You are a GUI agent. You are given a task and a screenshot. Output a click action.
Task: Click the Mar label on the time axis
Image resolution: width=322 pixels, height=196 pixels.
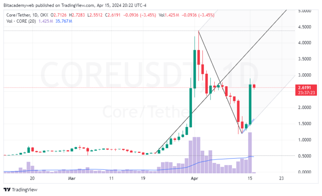(x=72, y=178)
